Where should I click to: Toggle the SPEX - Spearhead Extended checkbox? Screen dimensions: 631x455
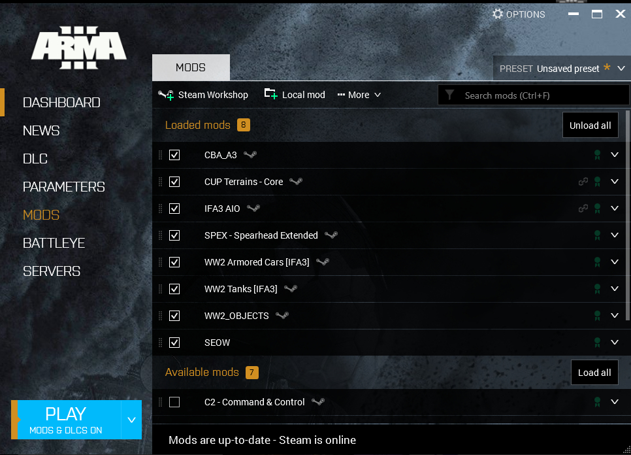pos(174,235)
